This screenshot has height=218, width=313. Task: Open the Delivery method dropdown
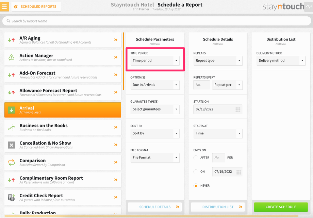[x=281, y=61]
